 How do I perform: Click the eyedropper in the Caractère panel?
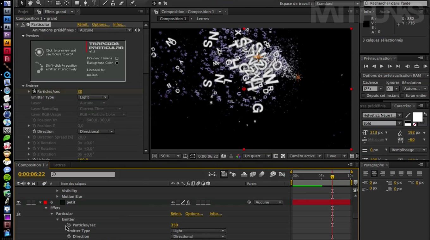[x=408, y=115]
